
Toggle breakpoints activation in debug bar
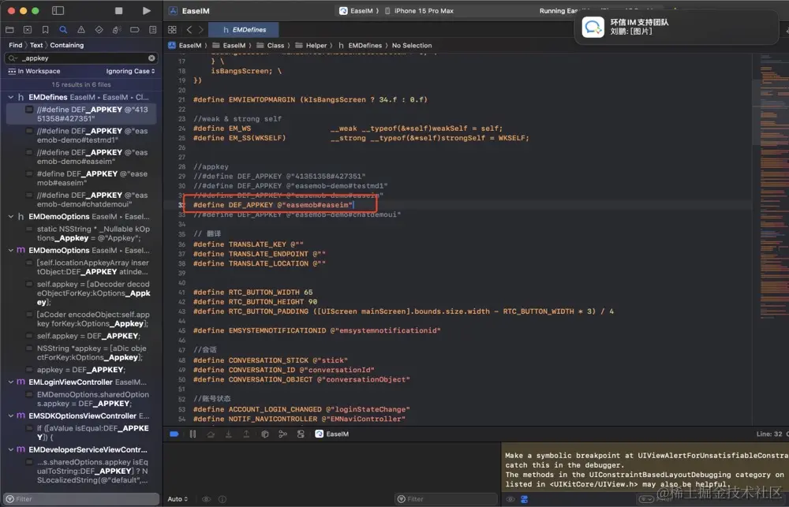[x=174, y=434]
